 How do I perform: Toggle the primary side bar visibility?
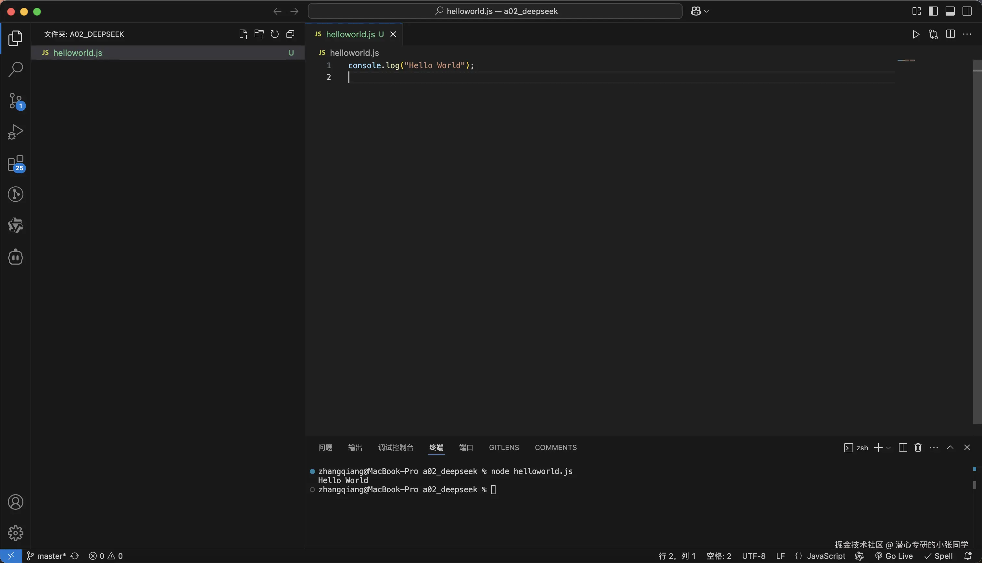(933, 11)
